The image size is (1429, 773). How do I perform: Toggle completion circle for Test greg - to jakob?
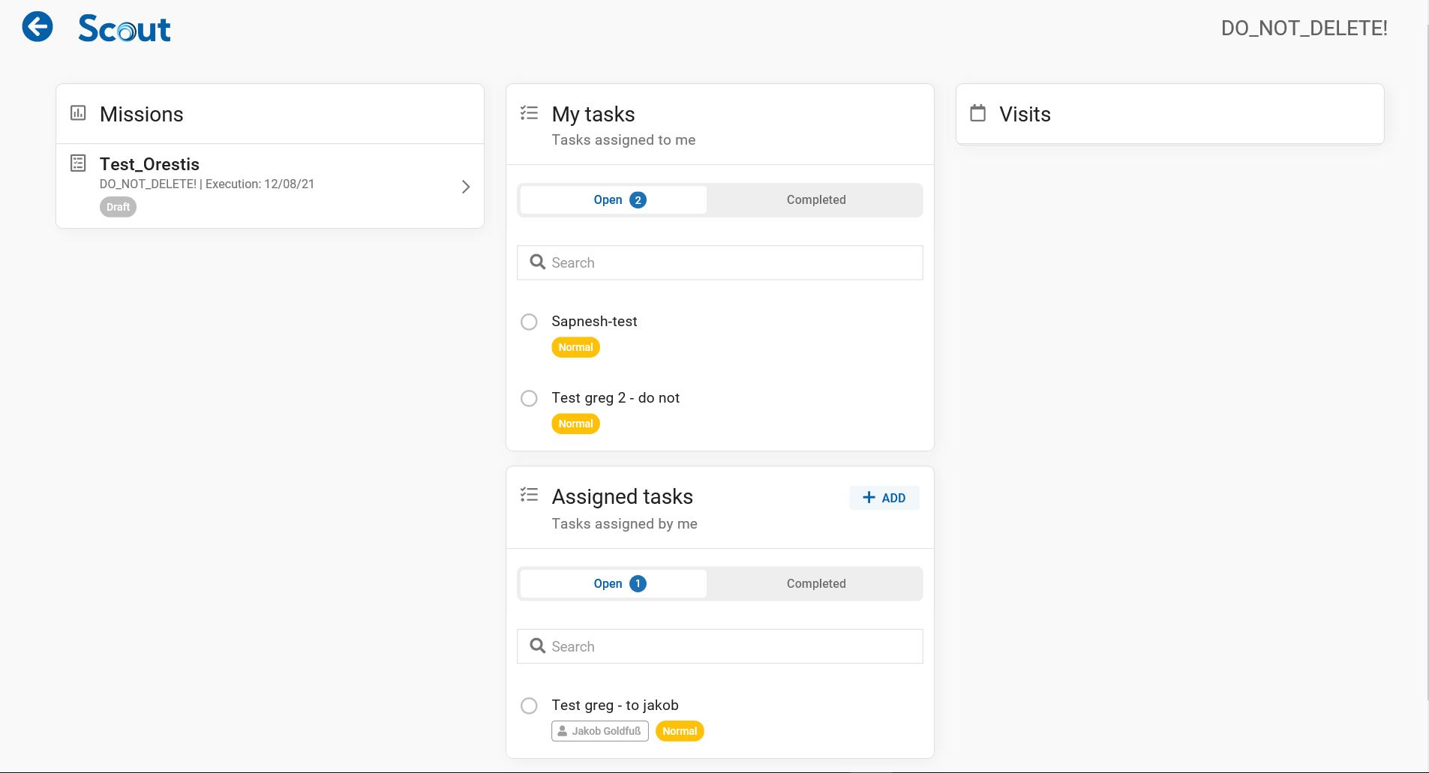coord(529,706)
